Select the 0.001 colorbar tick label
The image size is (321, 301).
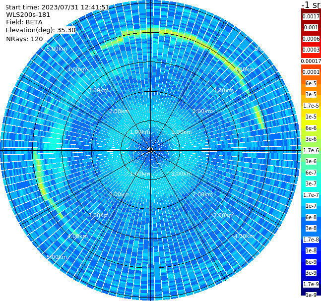(x=311, y=27)
